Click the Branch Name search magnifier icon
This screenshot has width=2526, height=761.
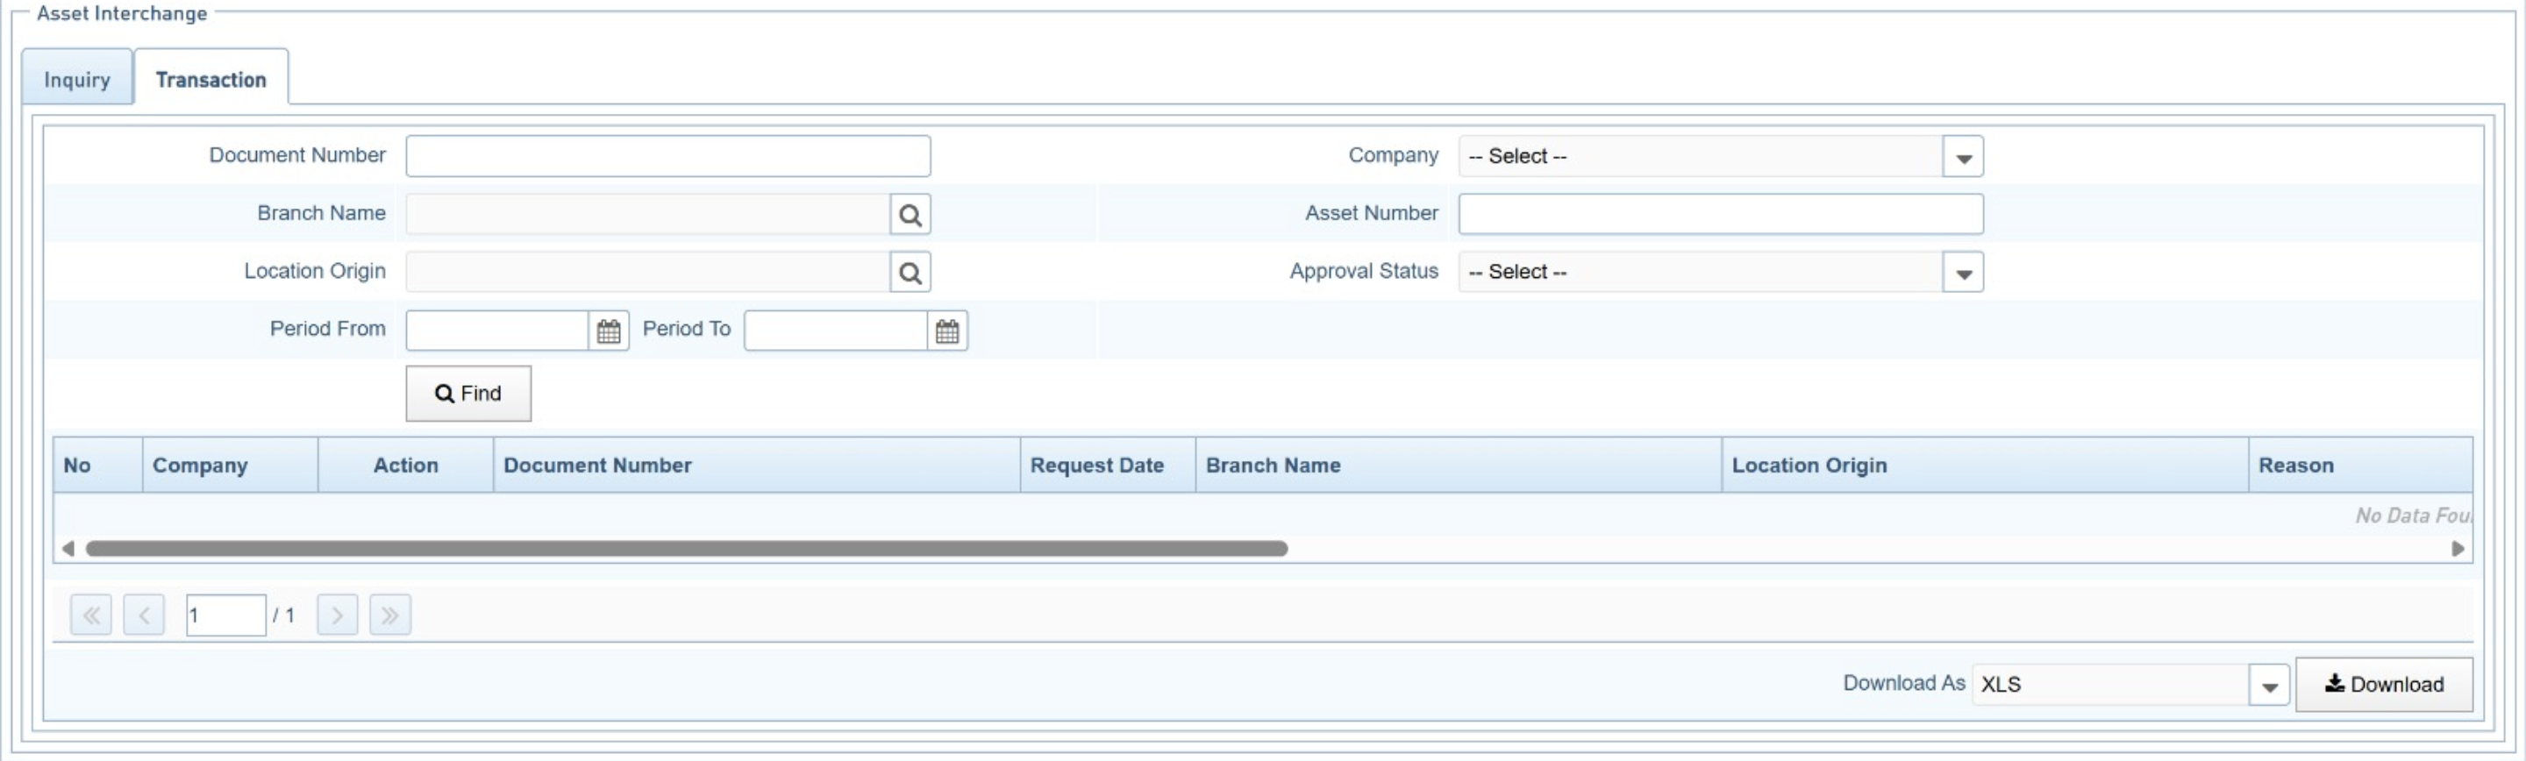[909, 215]
